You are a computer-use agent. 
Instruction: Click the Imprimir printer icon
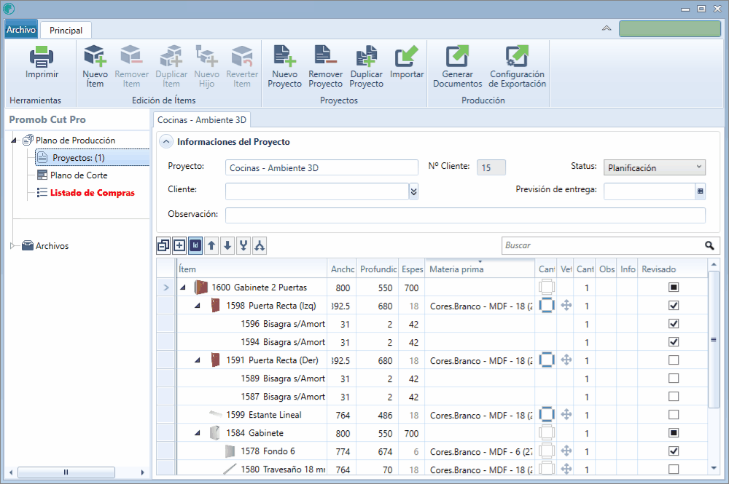tap(42, 57)
